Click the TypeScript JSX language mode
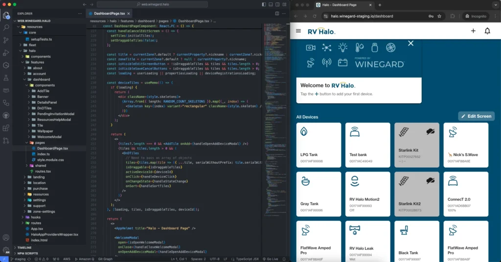Viewport: 501px width, 262px height. 245,259
